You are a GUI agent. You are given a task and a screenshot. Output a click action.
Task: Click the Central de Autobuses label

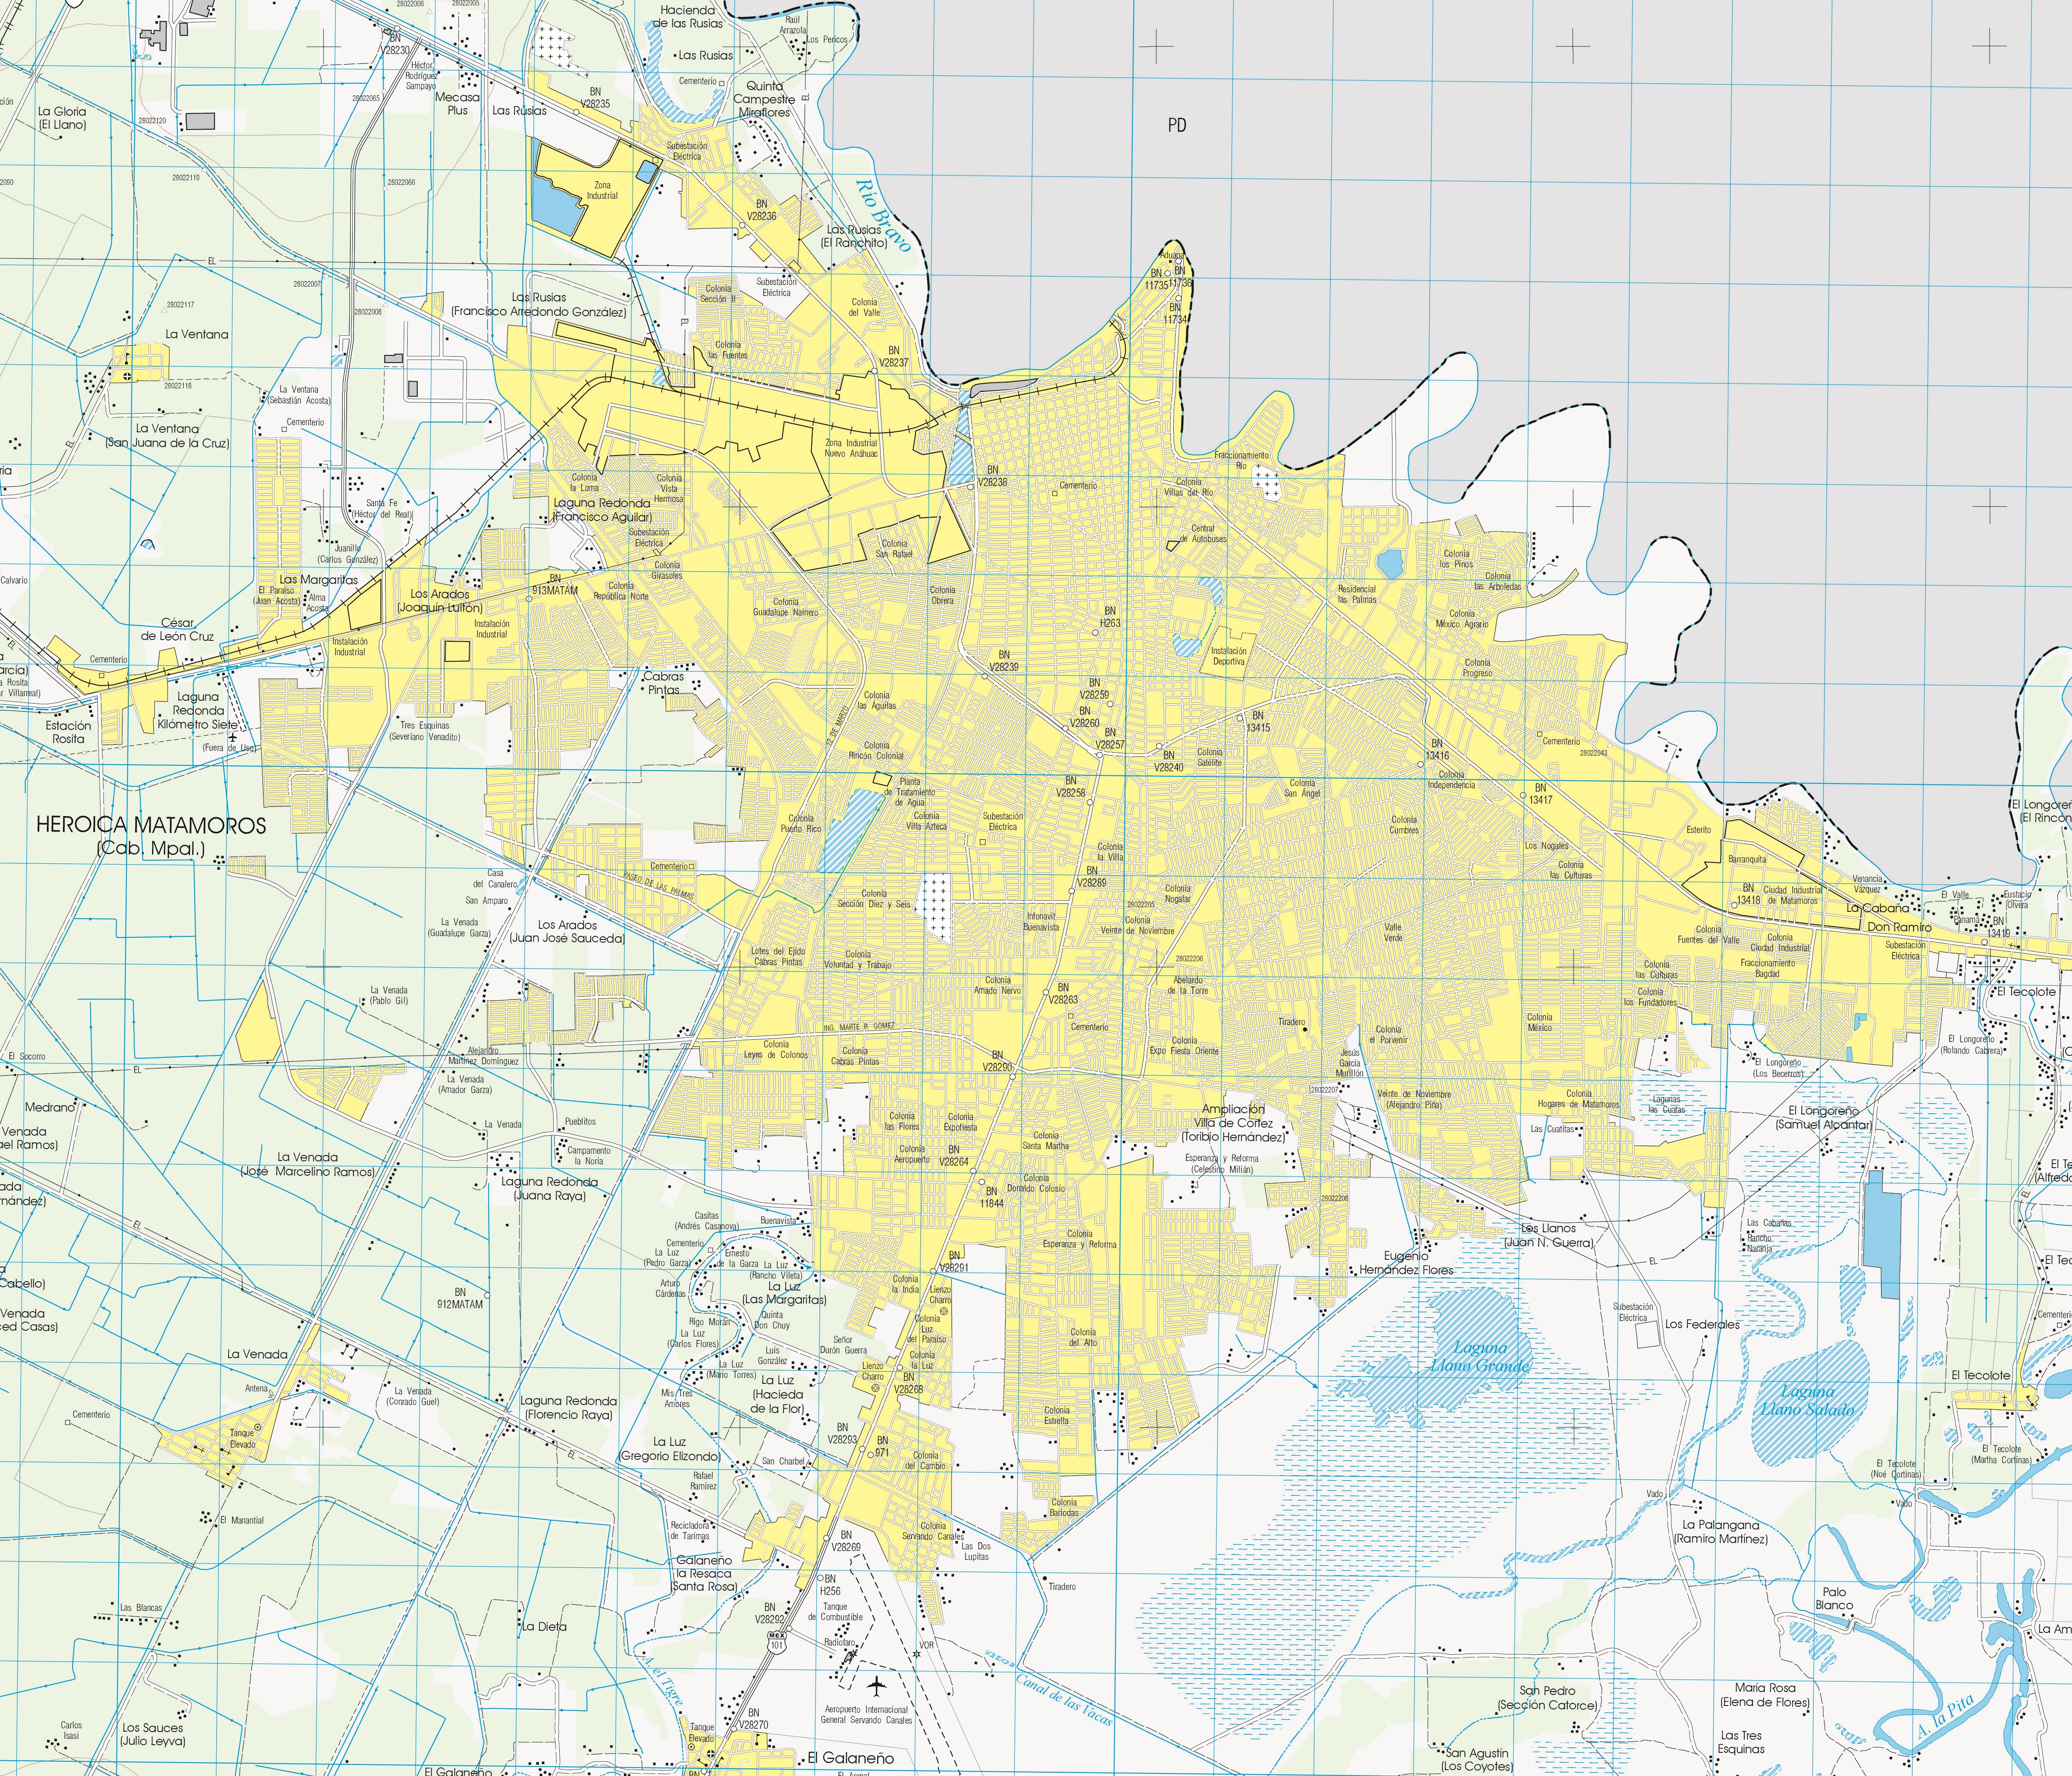point(1203,534)
